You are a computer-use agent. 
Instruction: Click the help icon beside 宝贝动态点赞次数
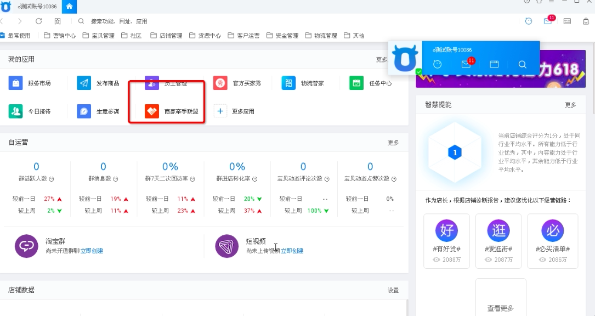(394, 179)
